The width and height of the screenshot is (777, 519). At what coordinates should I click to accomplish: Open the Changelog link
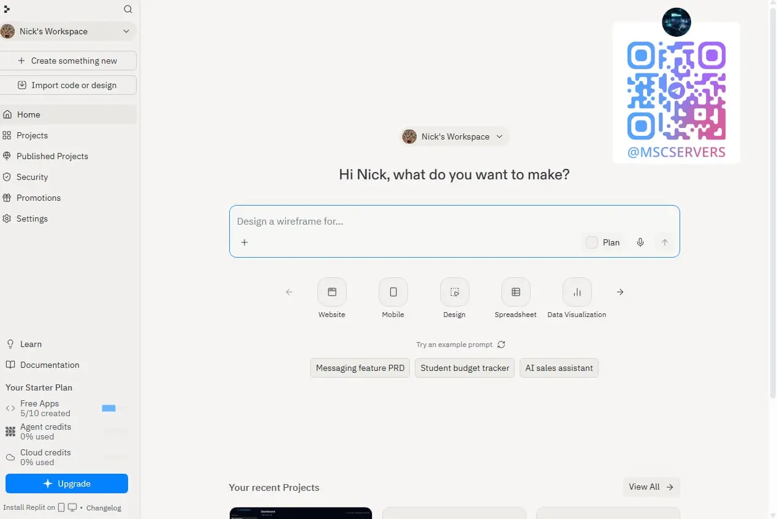point(104,508)
